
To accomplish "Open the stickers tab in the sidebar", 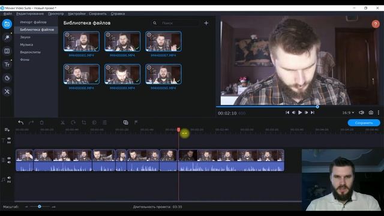I will [x=7, y=78].
